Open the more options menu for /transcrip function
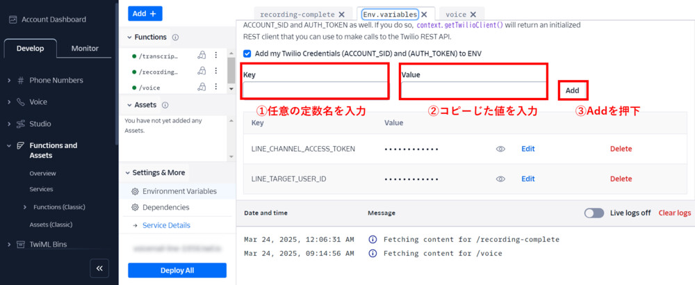The height and width of the screenshot is (285, 695). [216, 56]
